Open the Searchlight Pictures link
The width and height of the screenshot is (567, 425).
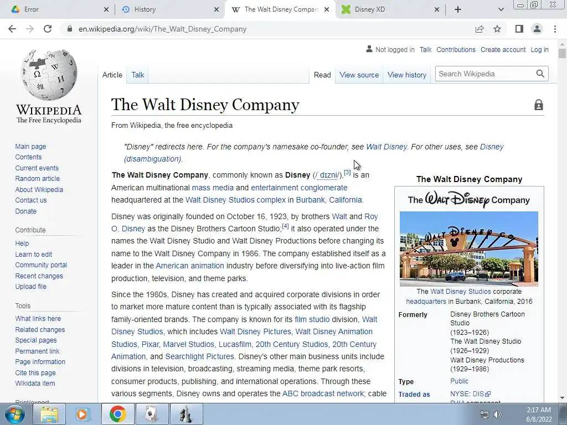click(x=199, y=356)
